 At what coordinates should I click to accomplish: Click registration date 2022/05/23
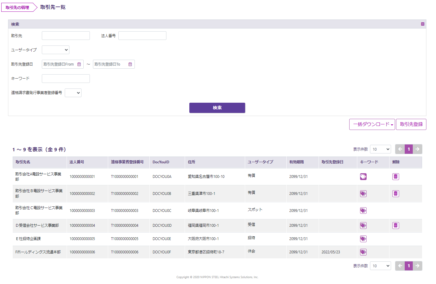click(331, 252)
